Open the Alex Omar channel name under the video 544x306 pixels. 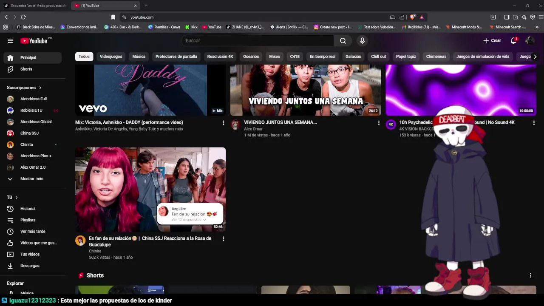tap(253, 129)
